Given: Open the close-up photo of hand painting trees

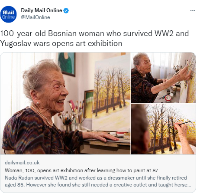Looking at the screenshot, I should pos(163,129).
